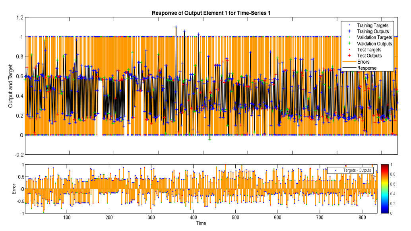
Task: Select the Test Outputs legend entry
Action: 369,56
